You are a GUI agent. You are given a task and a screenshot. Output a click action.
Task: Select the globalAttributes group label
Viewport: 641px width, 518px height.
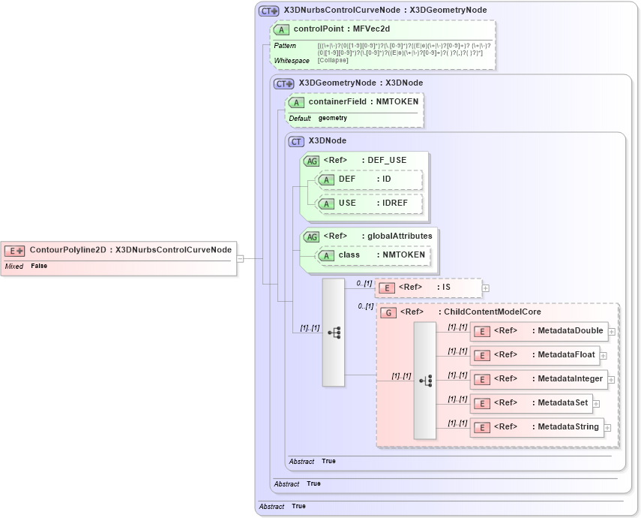(x=378, y=236)
